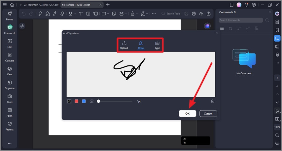
Task: Select the Pencil drawing tool
Action: (x=55, y=14)
